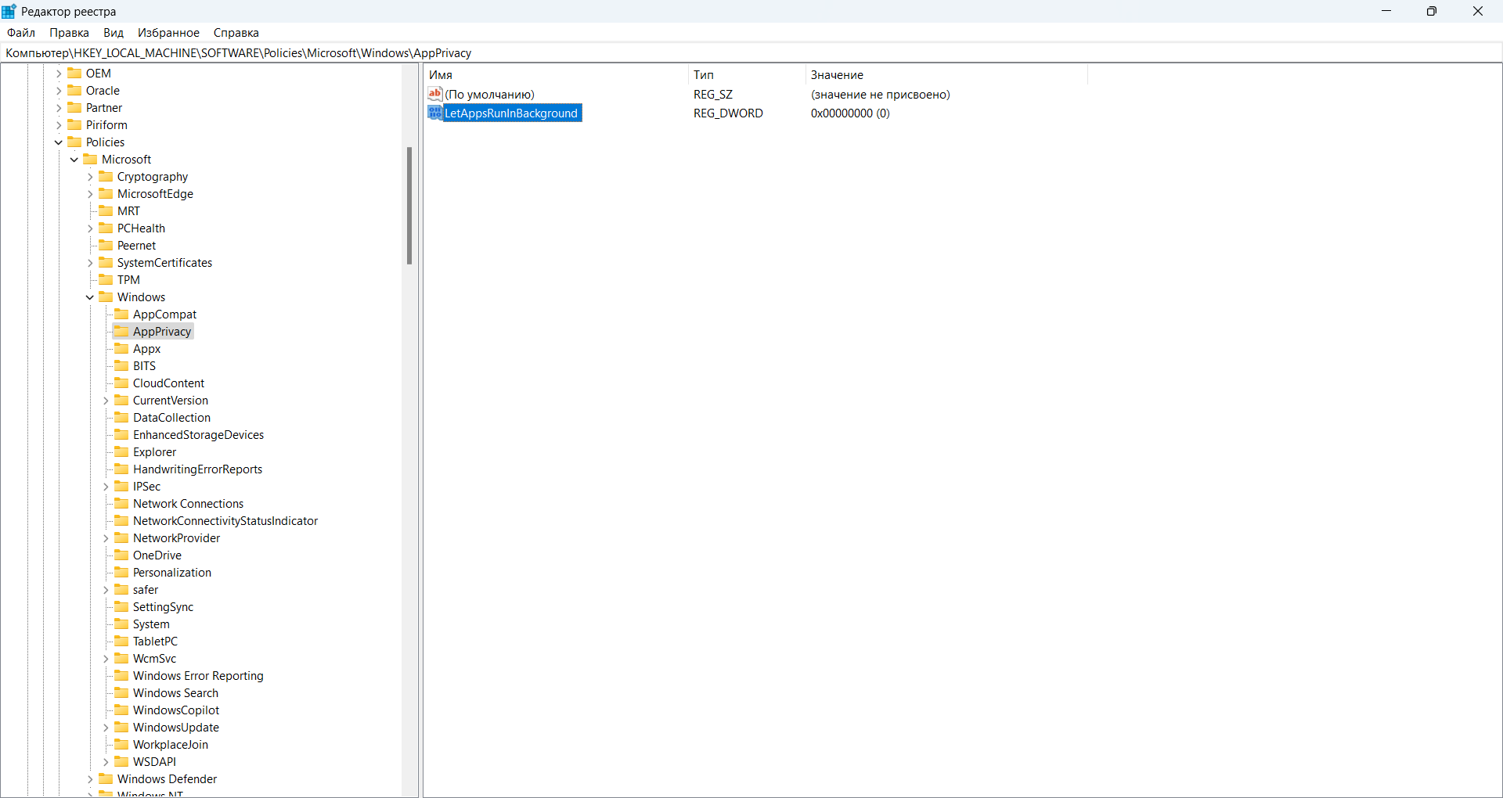1503x798 pixels.
Task: Sort values by the Имя column header
Action: (x=557, y=75)
